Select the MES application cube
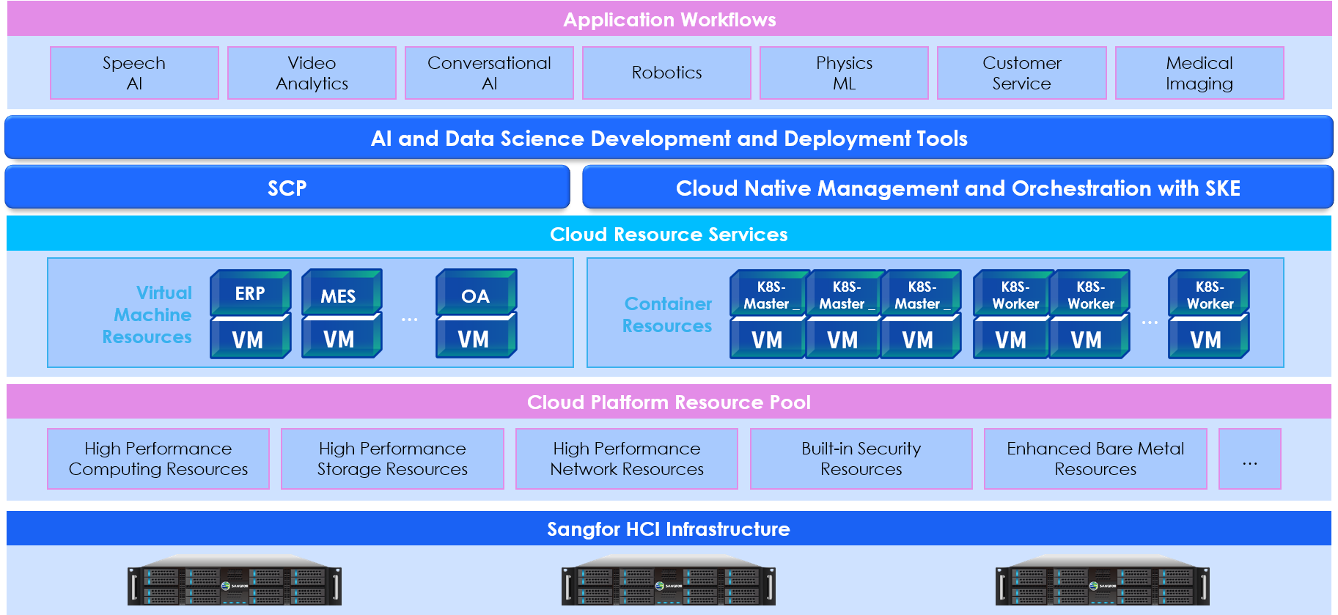1338x615 pixels. click(x=342, y=292)
